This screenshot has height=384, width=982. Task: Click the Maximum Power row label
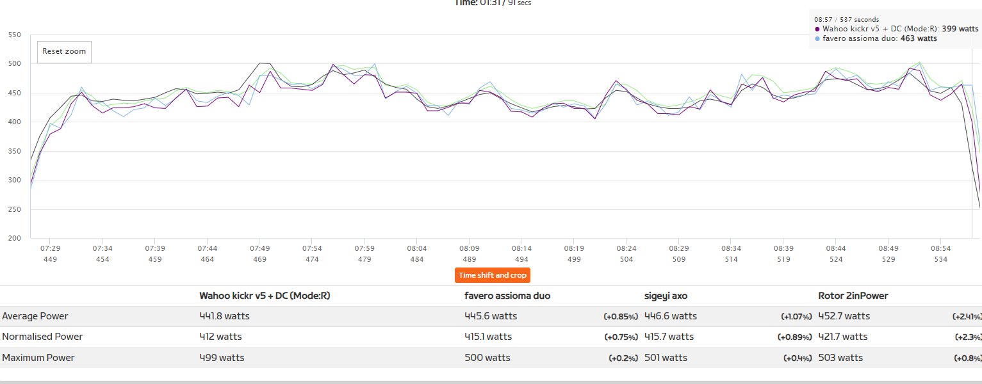click(38, 358)
